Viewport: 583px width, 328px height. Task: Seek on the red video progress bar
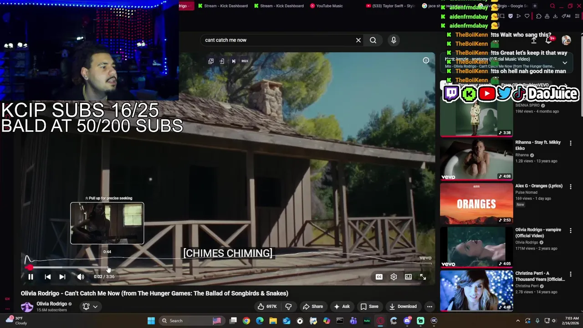(x=228, y=267)
